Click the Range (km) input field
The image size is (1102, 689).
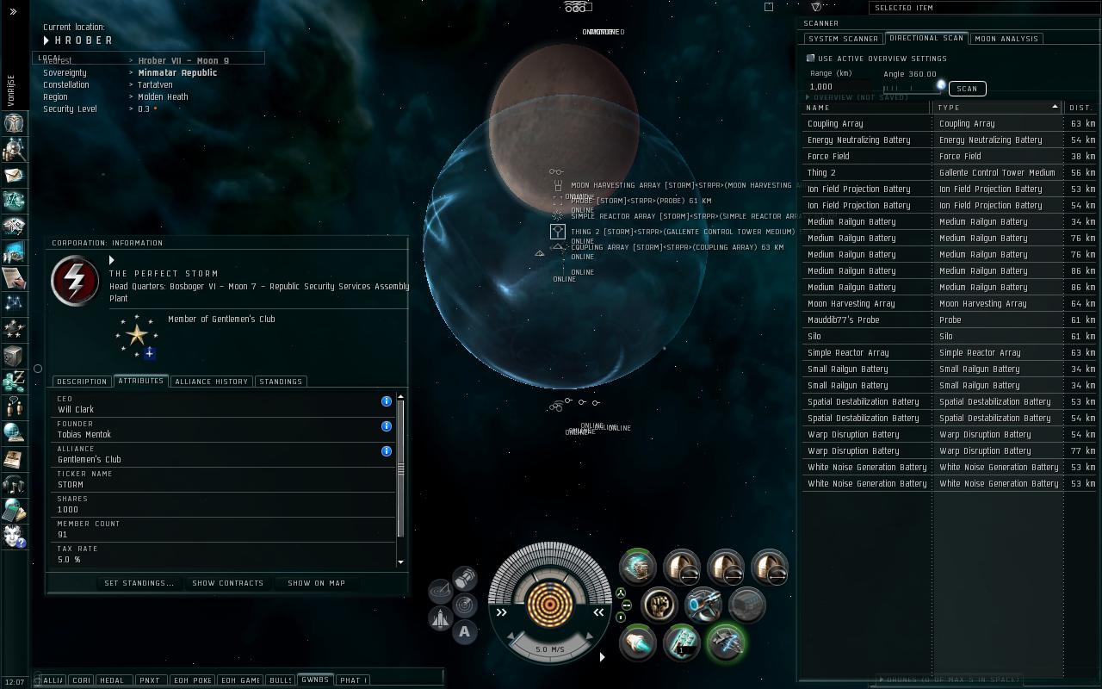click(x=840, y=86)
